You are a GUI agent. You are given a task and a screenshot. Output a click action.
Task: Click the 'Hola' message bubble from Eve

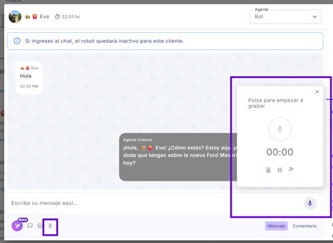pyautogui.click(x=29, y=77)
